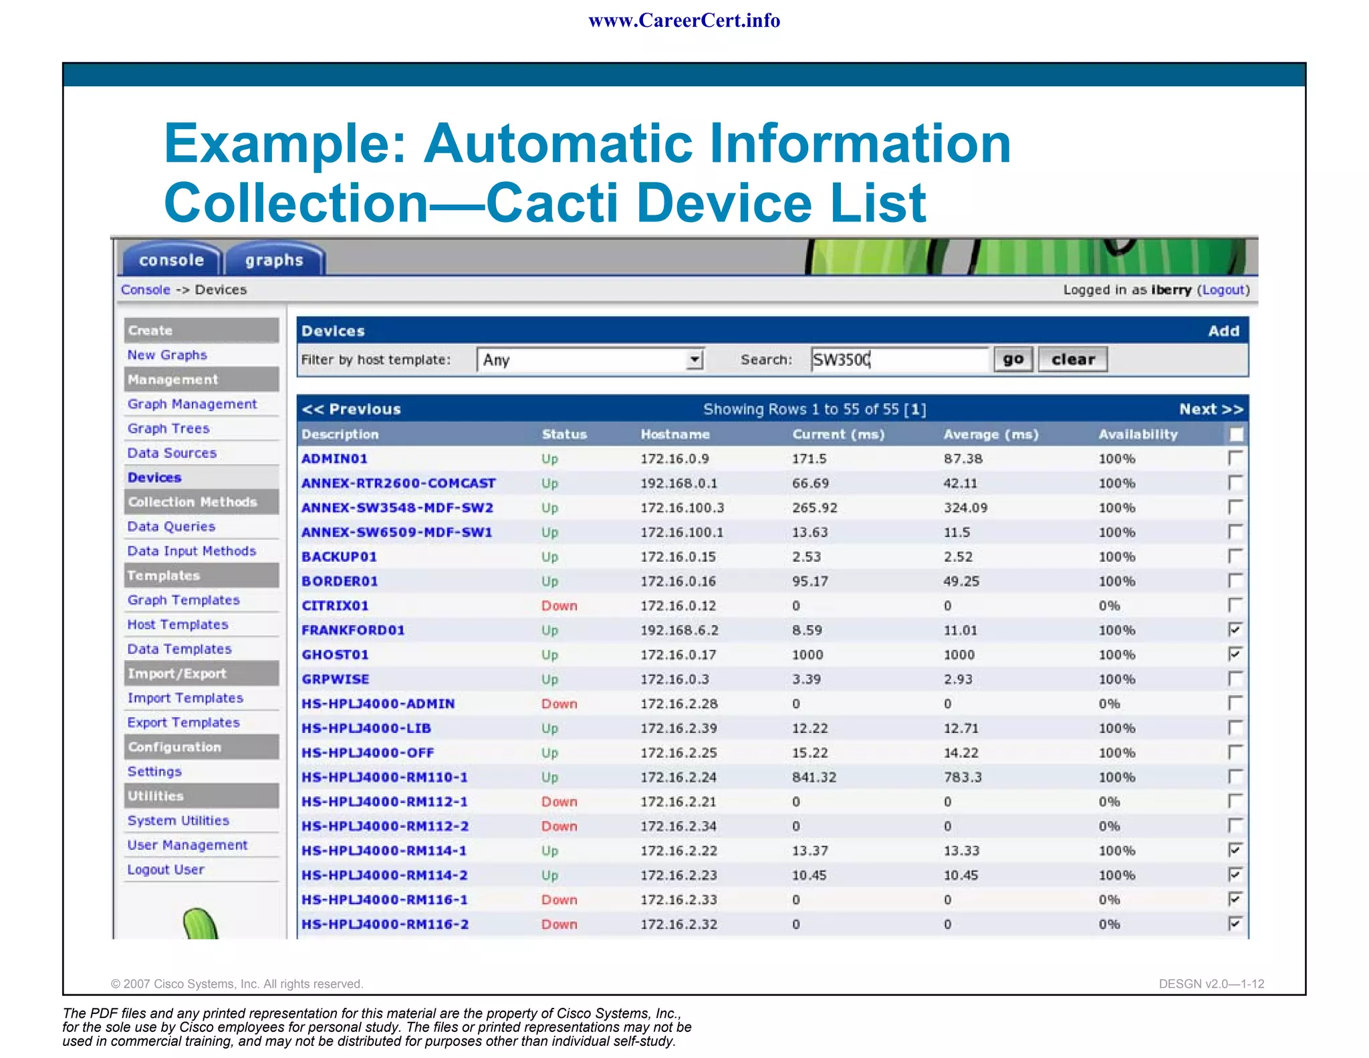
Task: Open Data Queries in the sidebar
Action: [x=171, y=526]
